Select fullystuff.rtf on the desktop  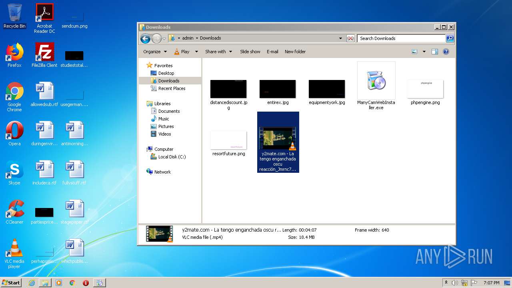pyautogui.click(x=74, y=173)
